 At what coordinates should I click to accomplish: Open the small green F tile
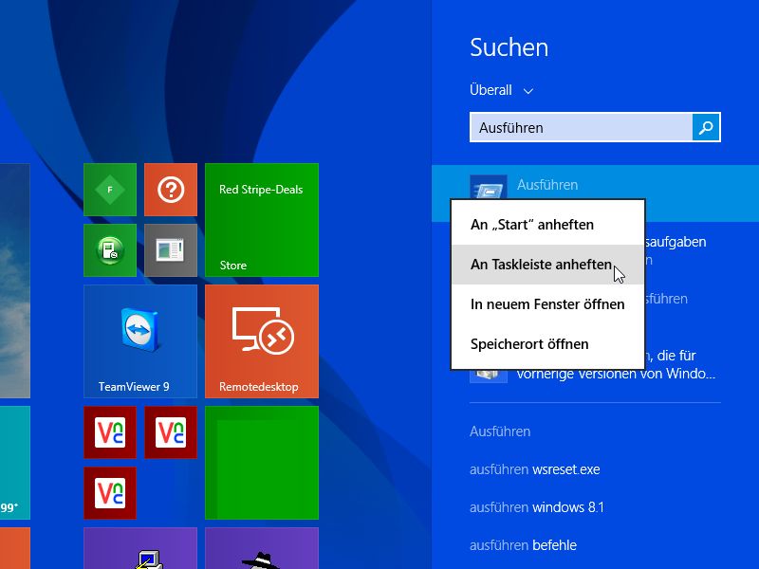(x=110, y=190)
